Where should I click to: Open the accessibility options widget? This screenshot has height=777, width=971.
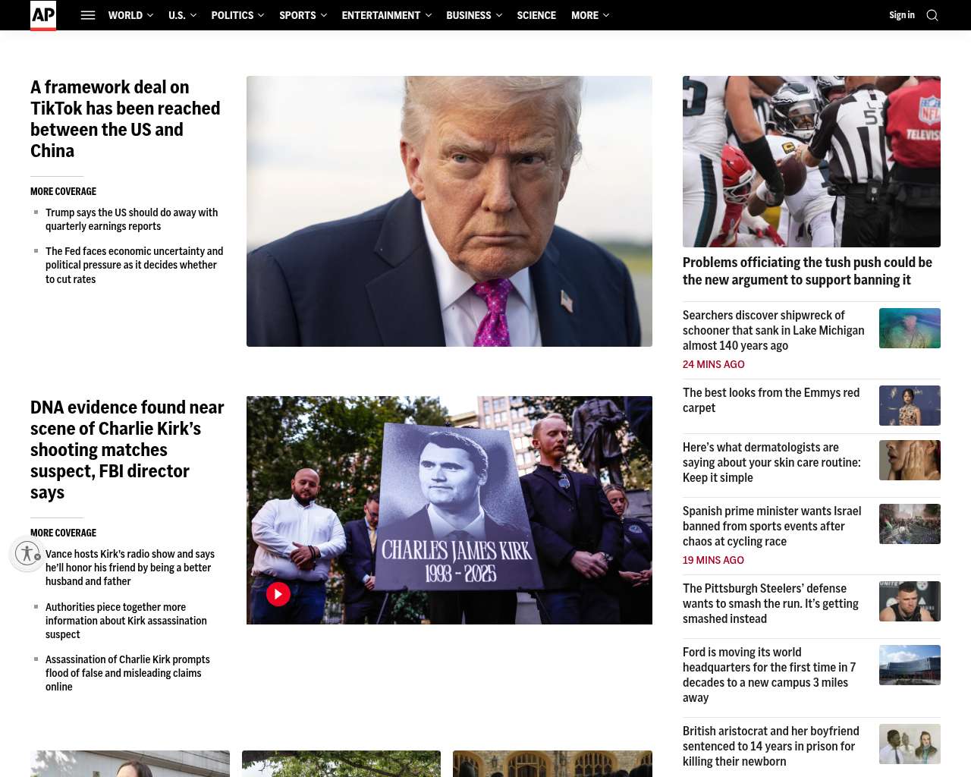(x=27, y=554)
